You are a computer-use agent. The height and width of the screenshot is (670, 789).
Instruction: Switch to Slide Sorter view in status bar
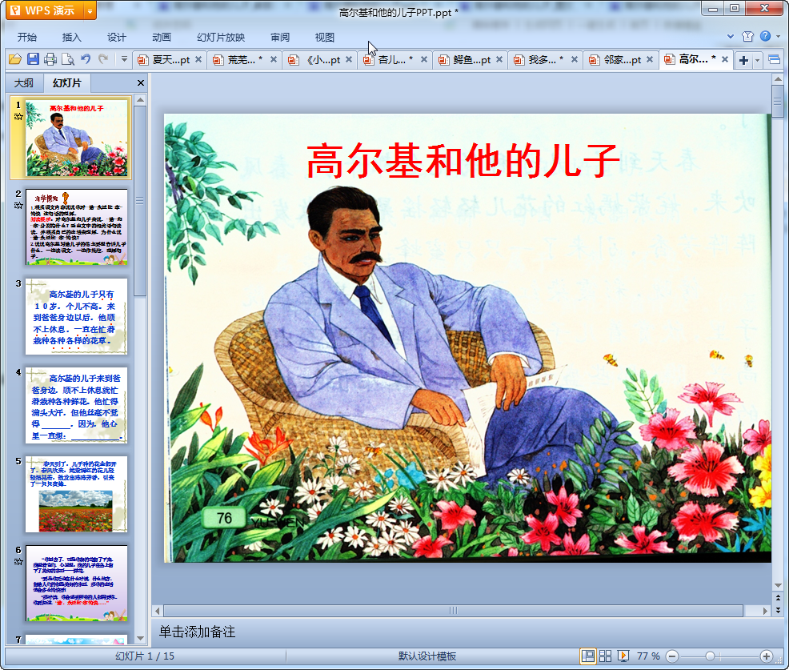[605, 656]
